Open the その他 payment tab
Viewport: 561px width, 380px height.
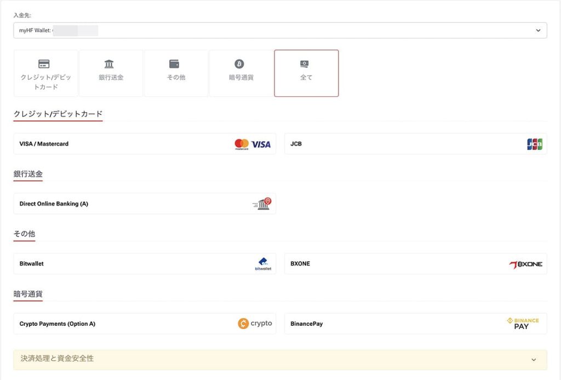pyautogui.click(x=176, y=73)
